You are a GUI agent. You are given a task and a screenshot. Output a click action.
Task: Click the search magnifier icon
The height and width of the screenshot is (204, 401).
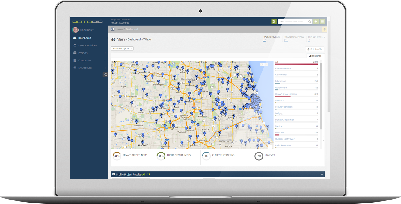pyautogui.click(x=310, y=21)
